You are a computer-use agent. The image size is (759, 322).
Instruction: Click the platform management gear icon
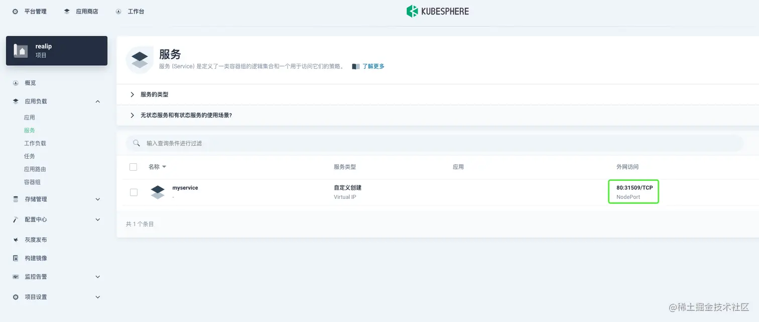click(x=16, y=11)
